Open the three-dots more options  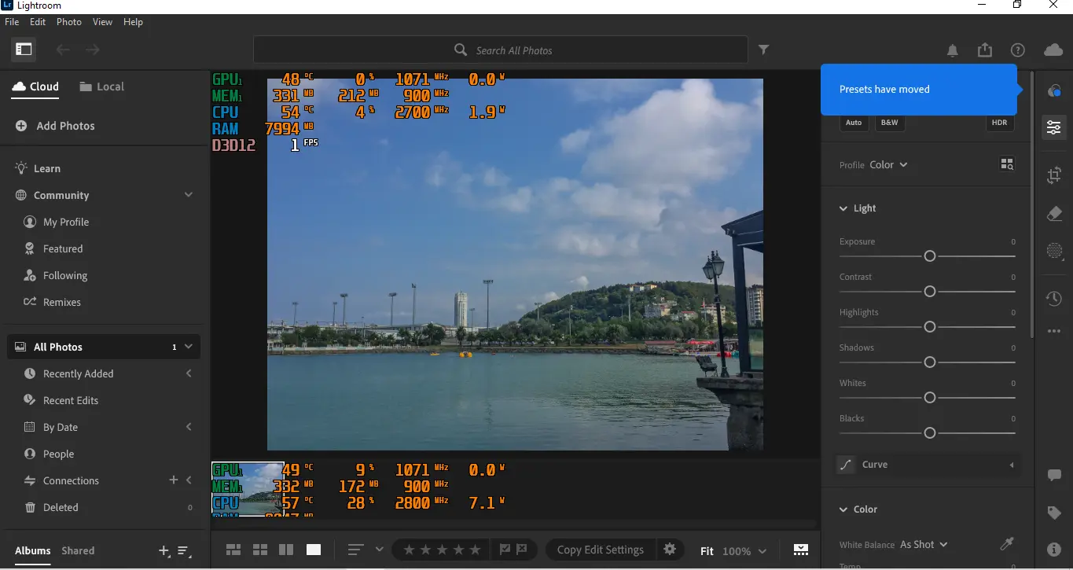1054,332
